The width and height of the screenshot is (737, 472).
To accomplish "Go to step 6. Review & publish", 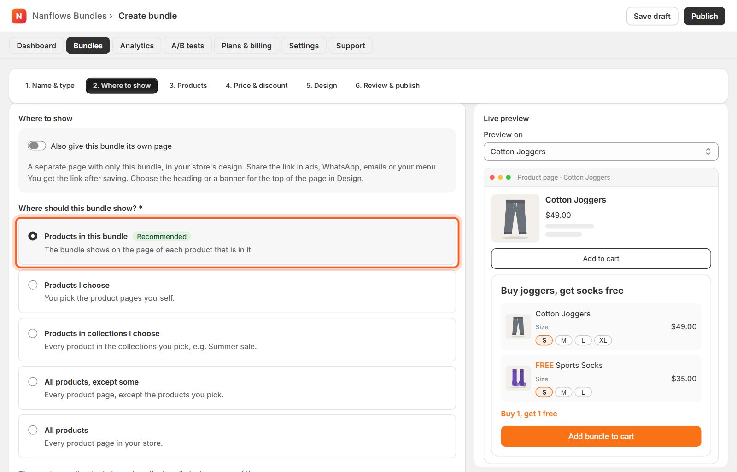I will (x=387, y=86).
